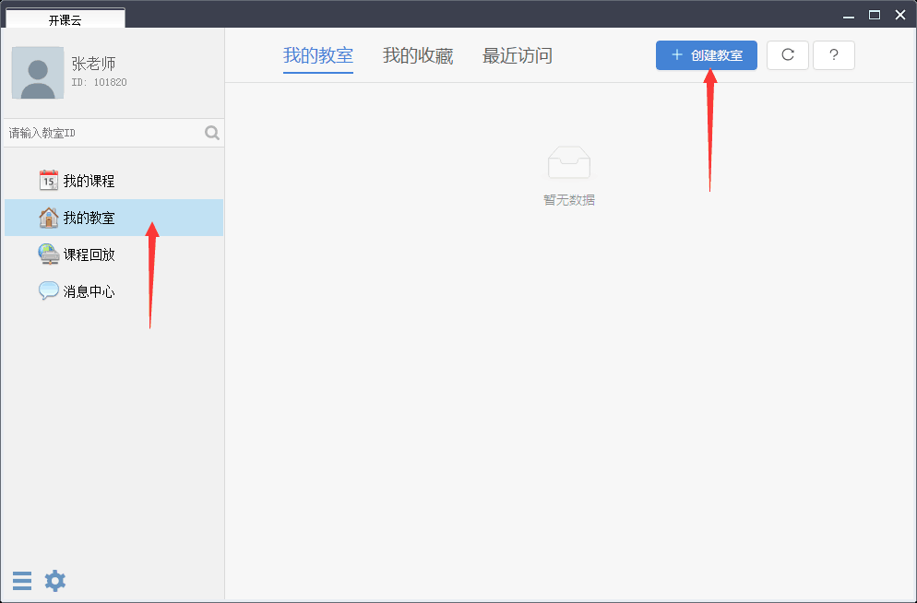917x603 pixels.
Task: Open 课程回放 in the sidebar
Action: (114, 254)
